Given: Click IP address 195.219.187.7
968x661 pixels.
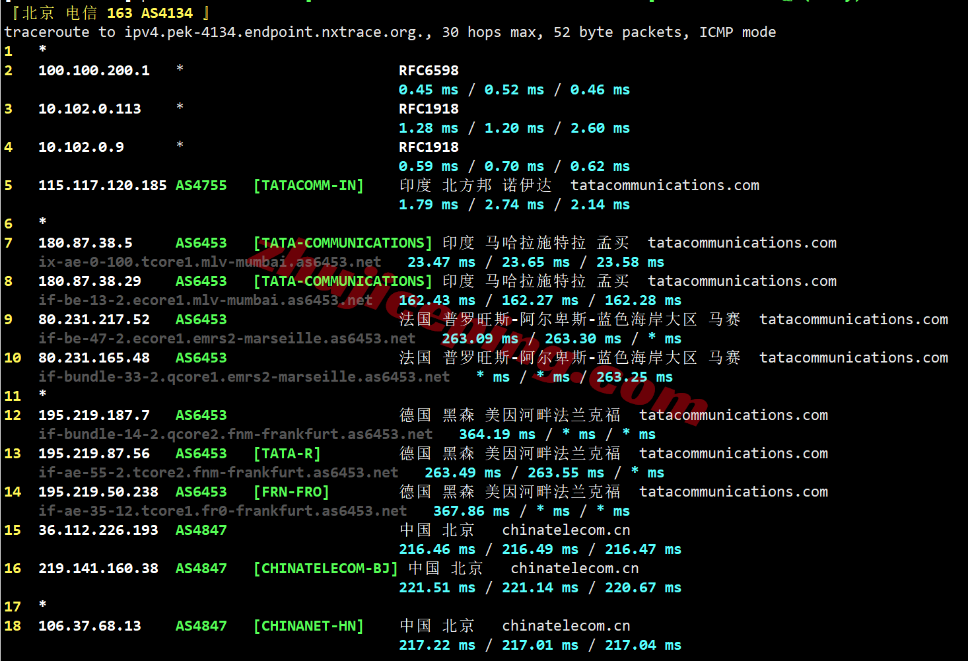Looking at the screenshot, I should pos(94,415).
